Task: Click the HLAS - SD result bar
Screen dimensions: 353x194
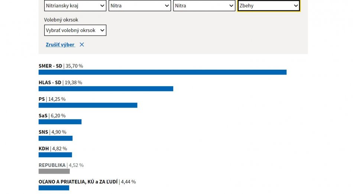Action: (x=106, y=89)
